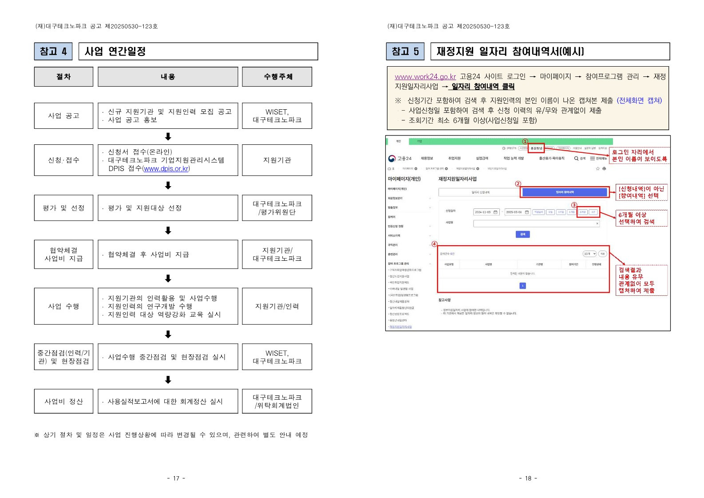This screenshot has height=498, width=704.
Task: Open 마이페이지 breadcrumb dropdown
Action: [416, 168]
